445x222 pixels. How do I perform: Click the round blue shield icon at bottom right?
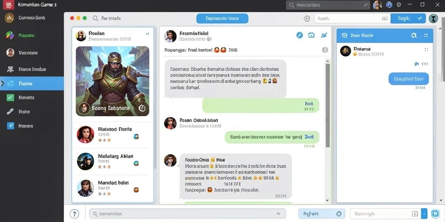pyautogui.click(x=435, y=214)
